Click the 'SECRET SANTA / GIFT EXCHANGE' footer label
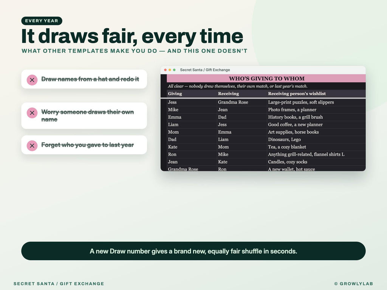 59,284
